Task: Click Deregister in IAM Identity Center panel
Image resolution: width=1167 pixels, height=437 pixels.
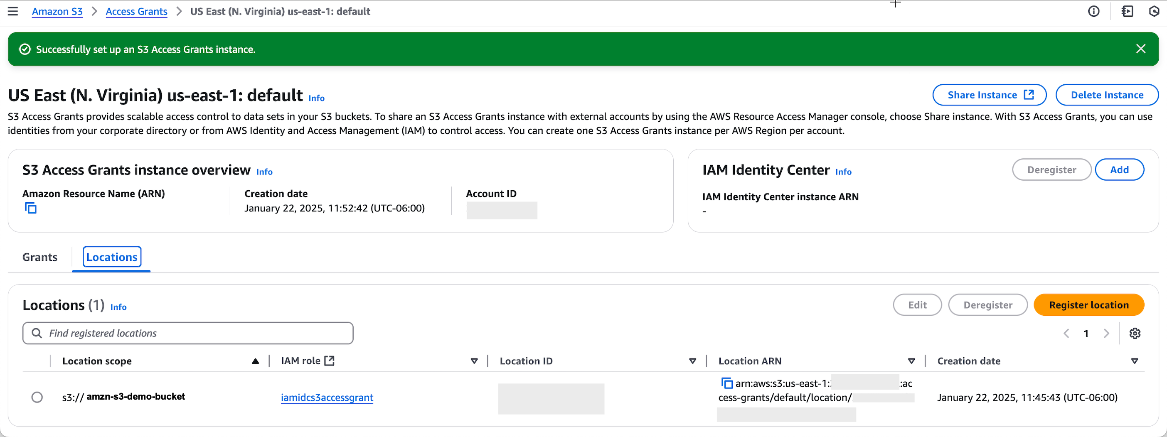Action: click(1051, 169)
